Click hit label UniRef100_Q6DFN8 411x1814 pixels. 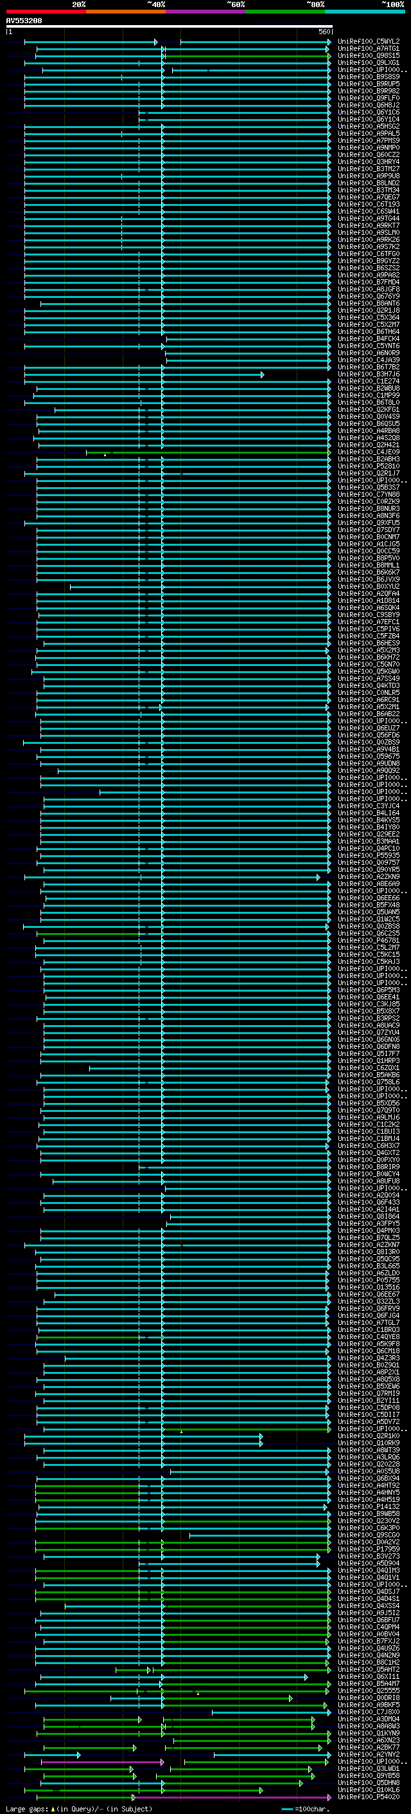coord(369,1046)
